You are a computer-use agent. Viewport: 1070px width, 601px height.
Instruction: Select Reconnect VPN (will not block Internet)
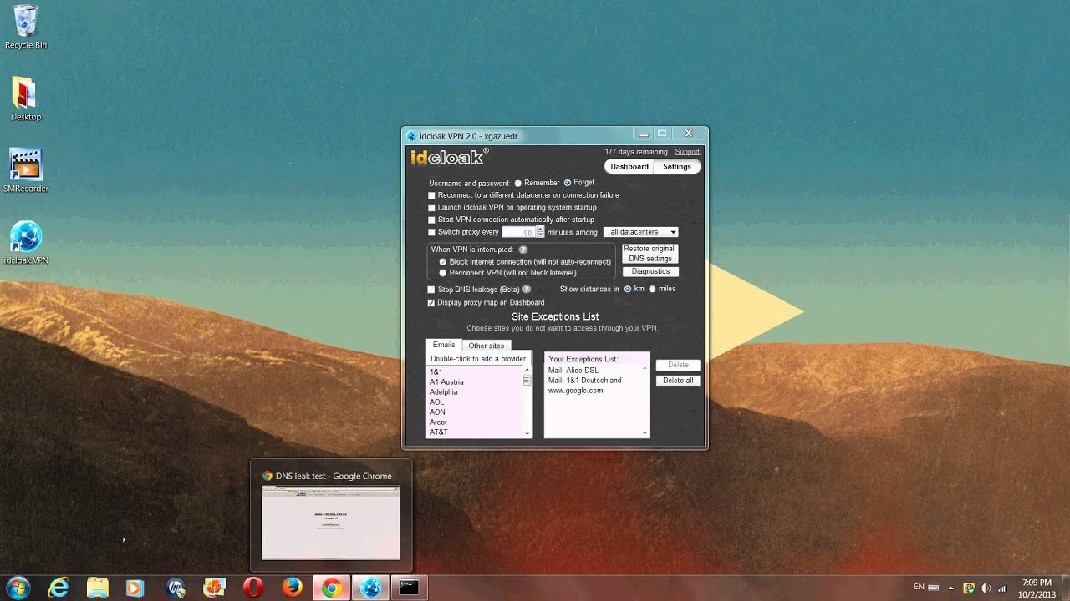(x=443, y=273)
